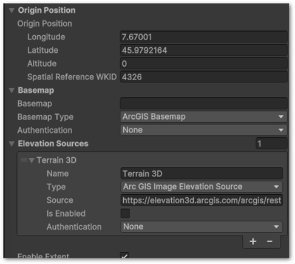This screenshot has height=264, width=295.
Task: Open the Basemap Authentication dropdown
Action: click(203, 130)
